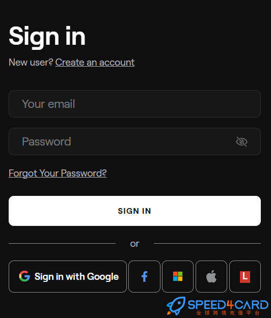Sign in using the Facebook icon
The image size is (271, 318).
[144, 276]
